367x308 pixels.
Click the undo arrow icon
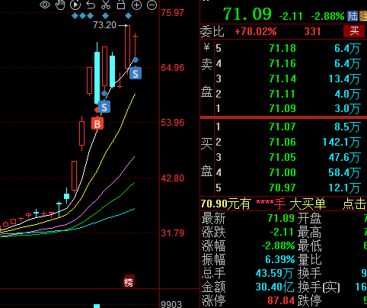click(x=91, y=5)
